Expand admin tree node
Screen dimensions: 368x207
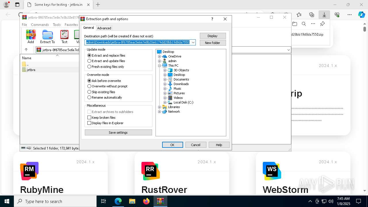[x=160, y=61]
